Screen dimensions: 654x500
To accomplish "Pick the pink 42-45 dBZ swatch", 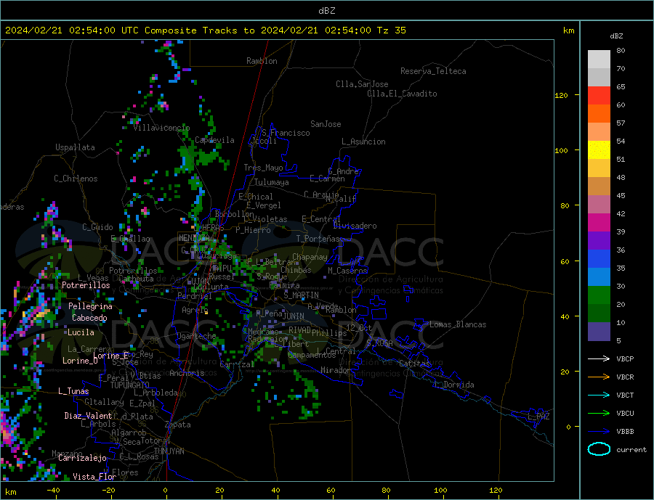I will point(599,205).
